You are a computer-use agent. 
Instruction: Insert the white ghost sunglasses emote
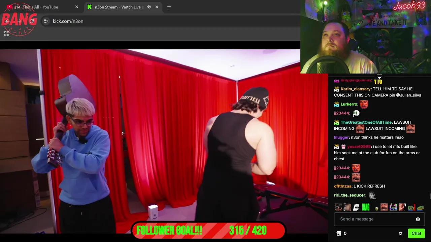coord(356,207)
